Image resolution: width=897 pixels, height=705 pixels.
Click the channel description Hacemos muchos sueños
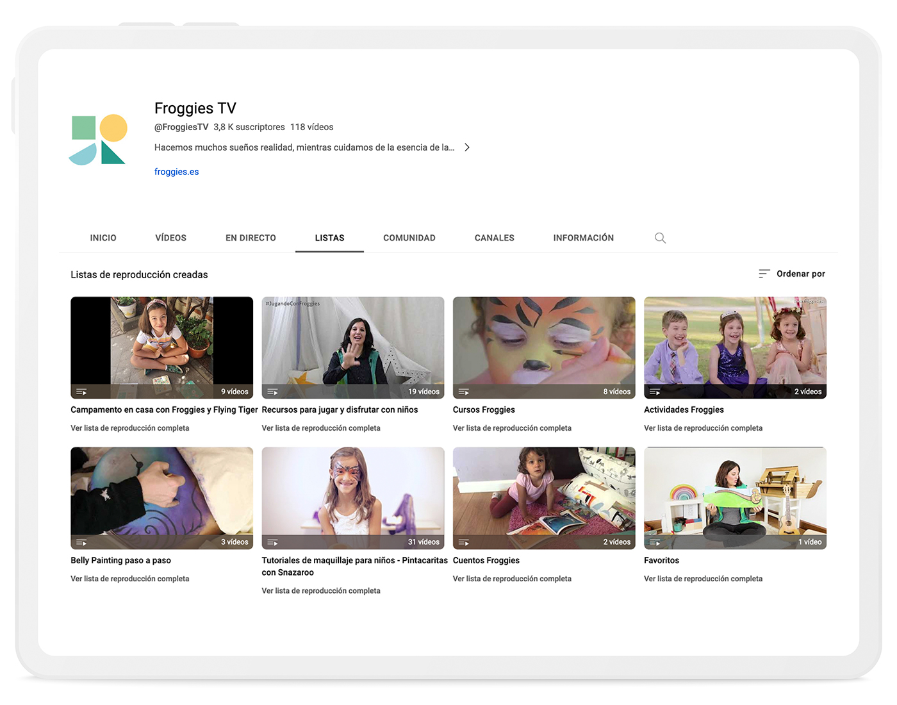304,147
